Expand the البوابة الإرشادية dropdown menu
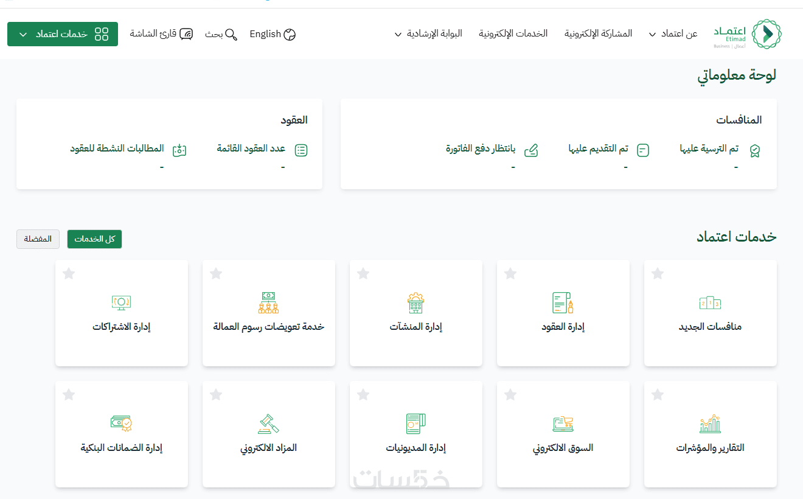The height and width of the screenshot is (499, 803). 428,34
